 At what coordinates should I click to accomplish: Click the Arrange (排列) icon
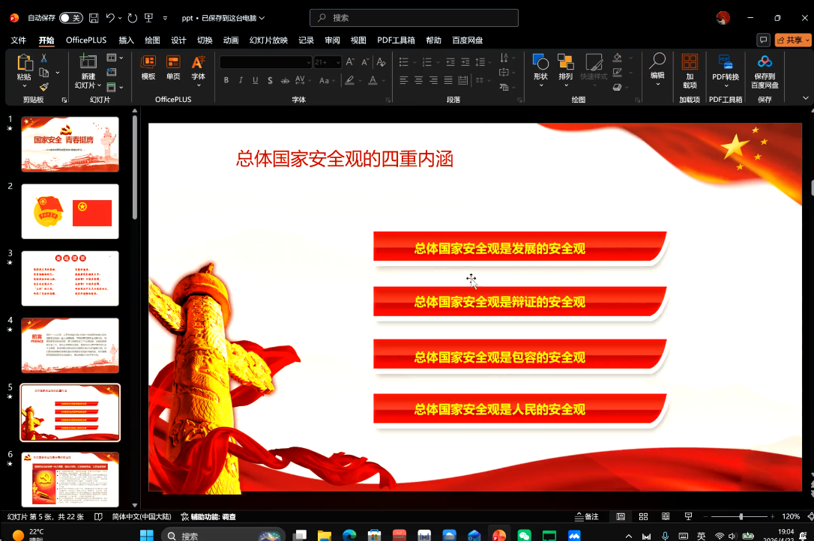565,67
